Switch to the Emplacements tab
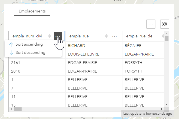 click(x=32, y=11)
